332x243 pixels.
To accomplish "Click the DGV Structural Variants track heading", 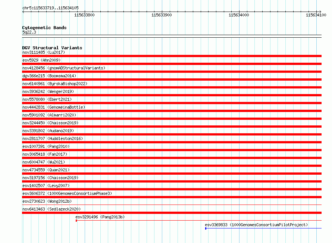I will click(x=52, y=48).
